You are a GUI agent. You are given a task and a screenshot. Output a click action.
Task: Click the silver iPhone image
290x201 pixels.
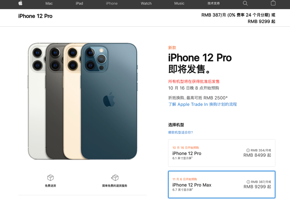pos(37,101)
